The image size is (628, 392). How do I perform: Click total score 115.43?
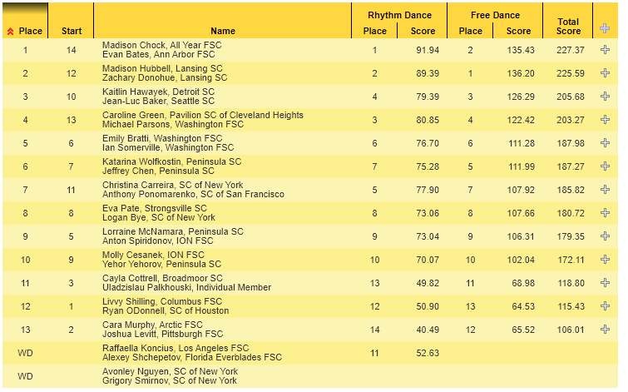(x=571, y=306)
